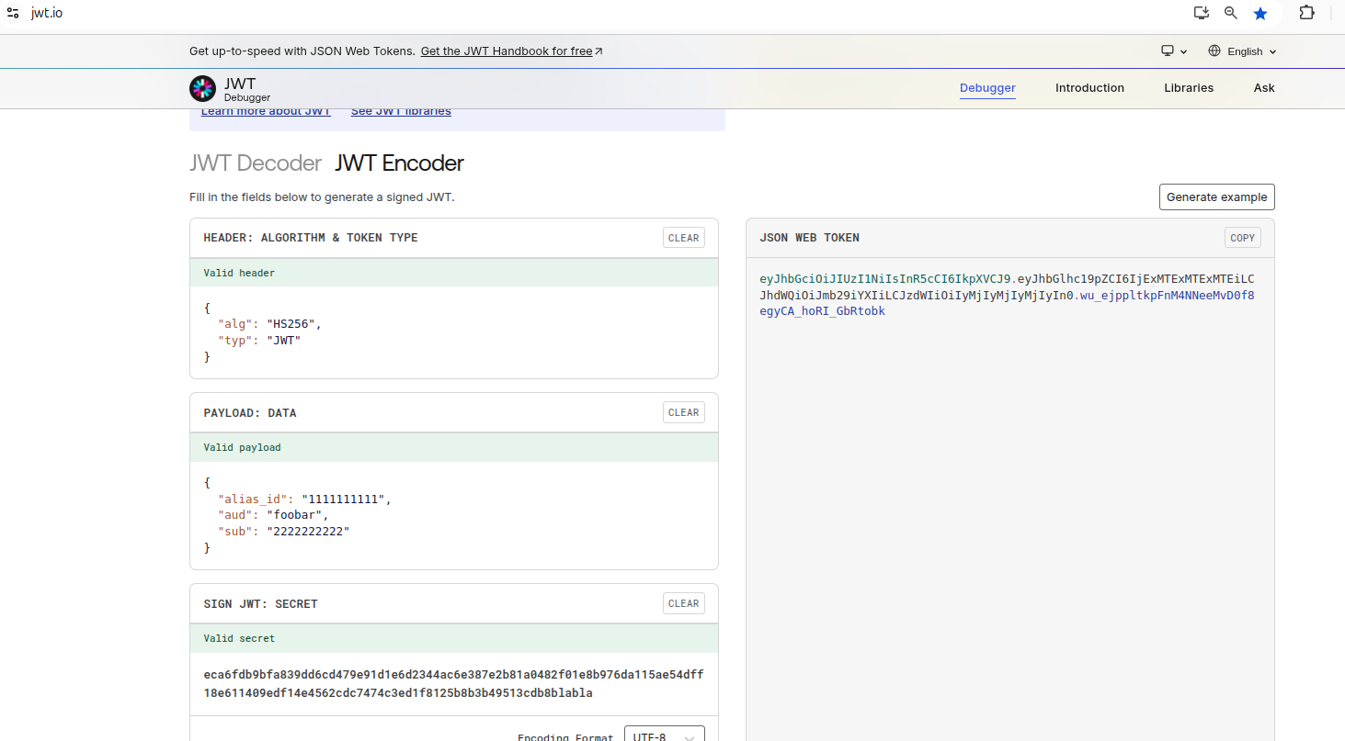Image resolution: width=1345 pixels, height=741 pixels.
Task: Open the theme picker monitor icon
Action: (x=1168, y=51)
